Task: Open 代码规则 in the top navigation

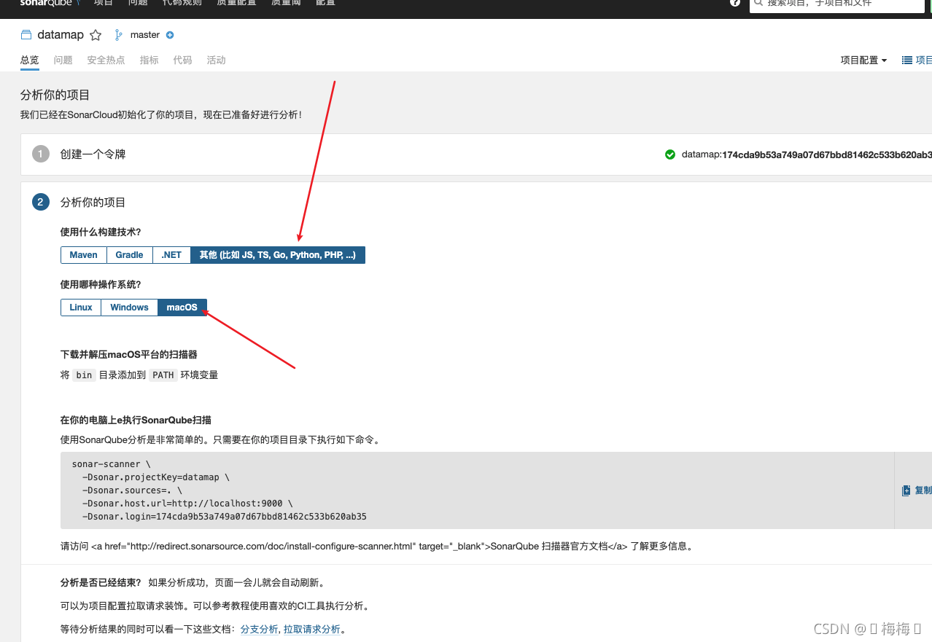Action: point(182,3)
